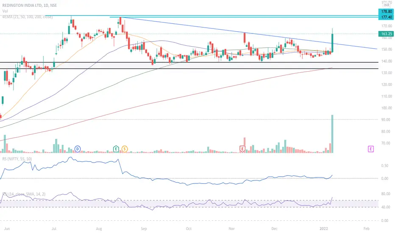Click the 130.00 value on price axis
The image size is (395, 233).
387,73
